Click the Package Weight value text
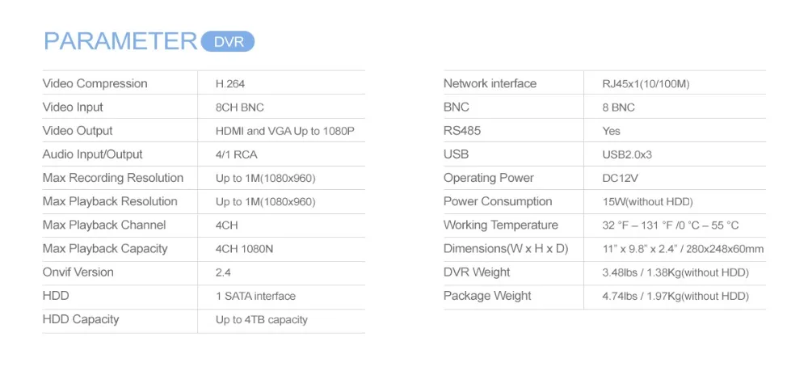This screenshot has width=808, height=392. [x=675, y=297]
